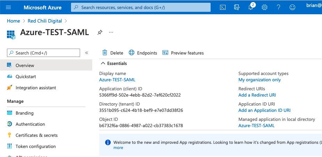The width and height of the screenshot is (322, 157).
Task: Click Add an Application ID URI link
Action: (x=265, y=110)
